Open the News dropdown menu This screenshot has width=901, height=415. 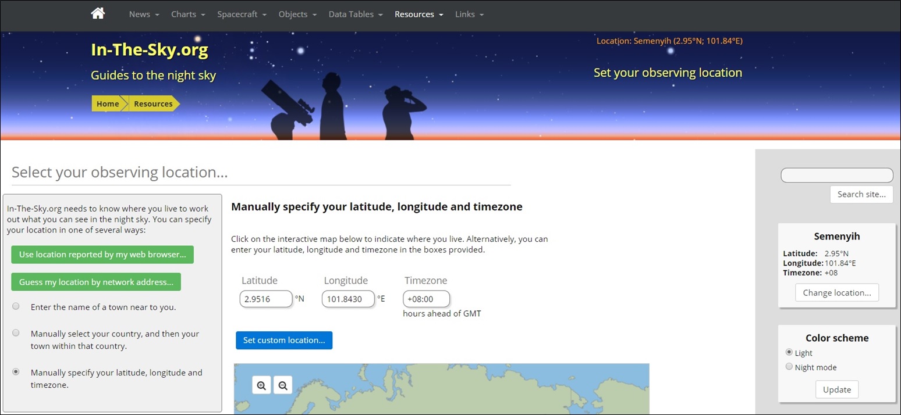(x=144, y=14)
